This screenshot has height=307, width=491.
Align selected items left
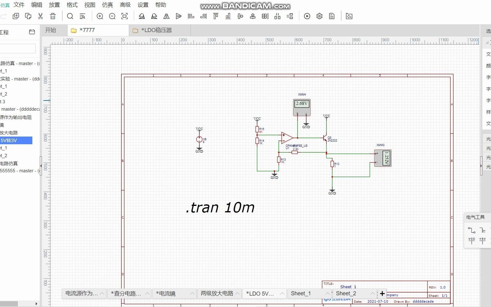tap(191, 16)
